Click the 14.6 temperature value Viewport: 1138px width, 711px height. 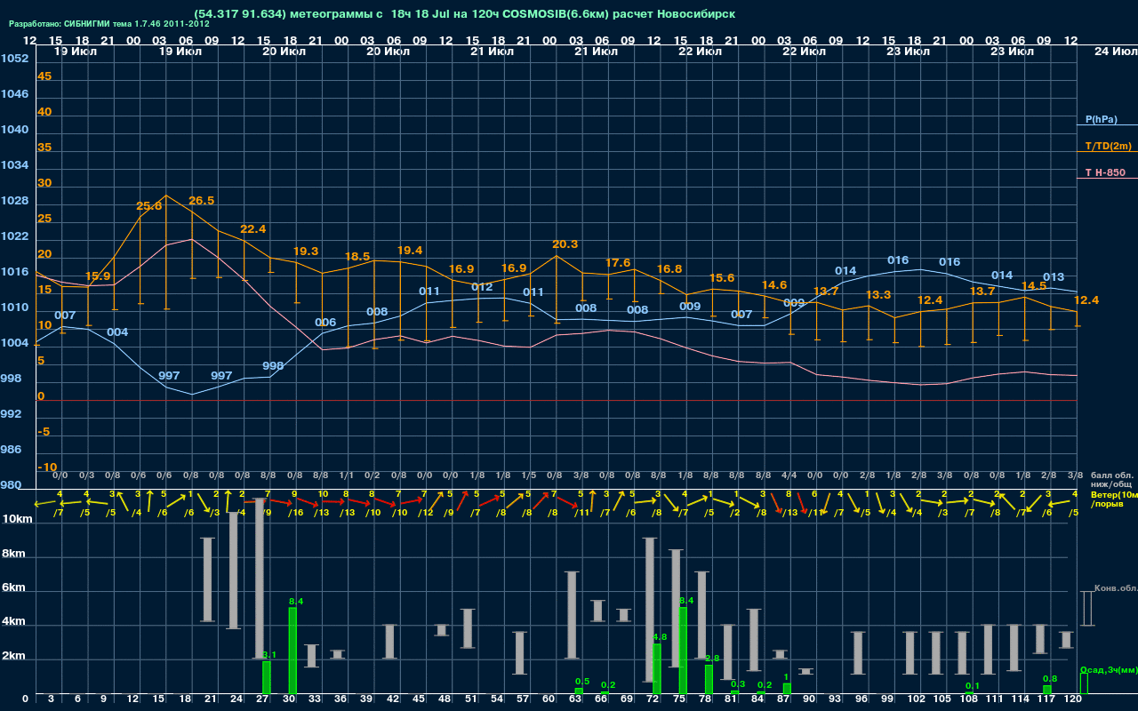tap(774, 285)
